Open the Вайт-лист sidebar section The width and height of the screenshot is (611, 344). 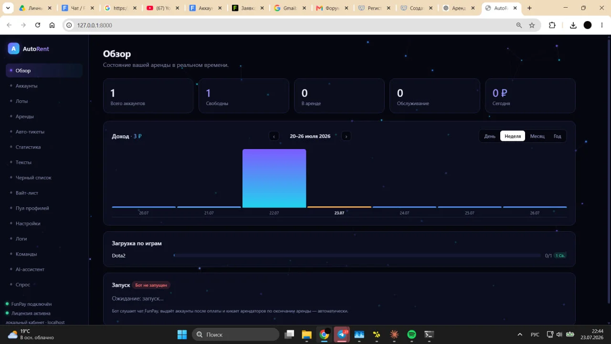[x=44, y=193]
